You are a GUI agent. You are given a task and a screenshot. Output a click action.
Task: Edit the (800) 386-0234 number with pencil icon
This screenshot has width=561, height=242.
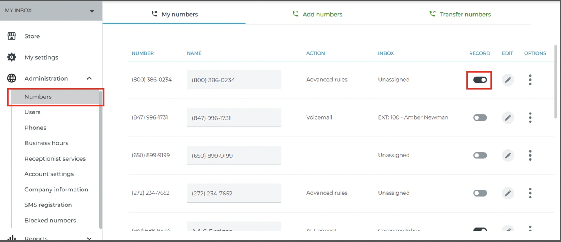pos(508,80)
